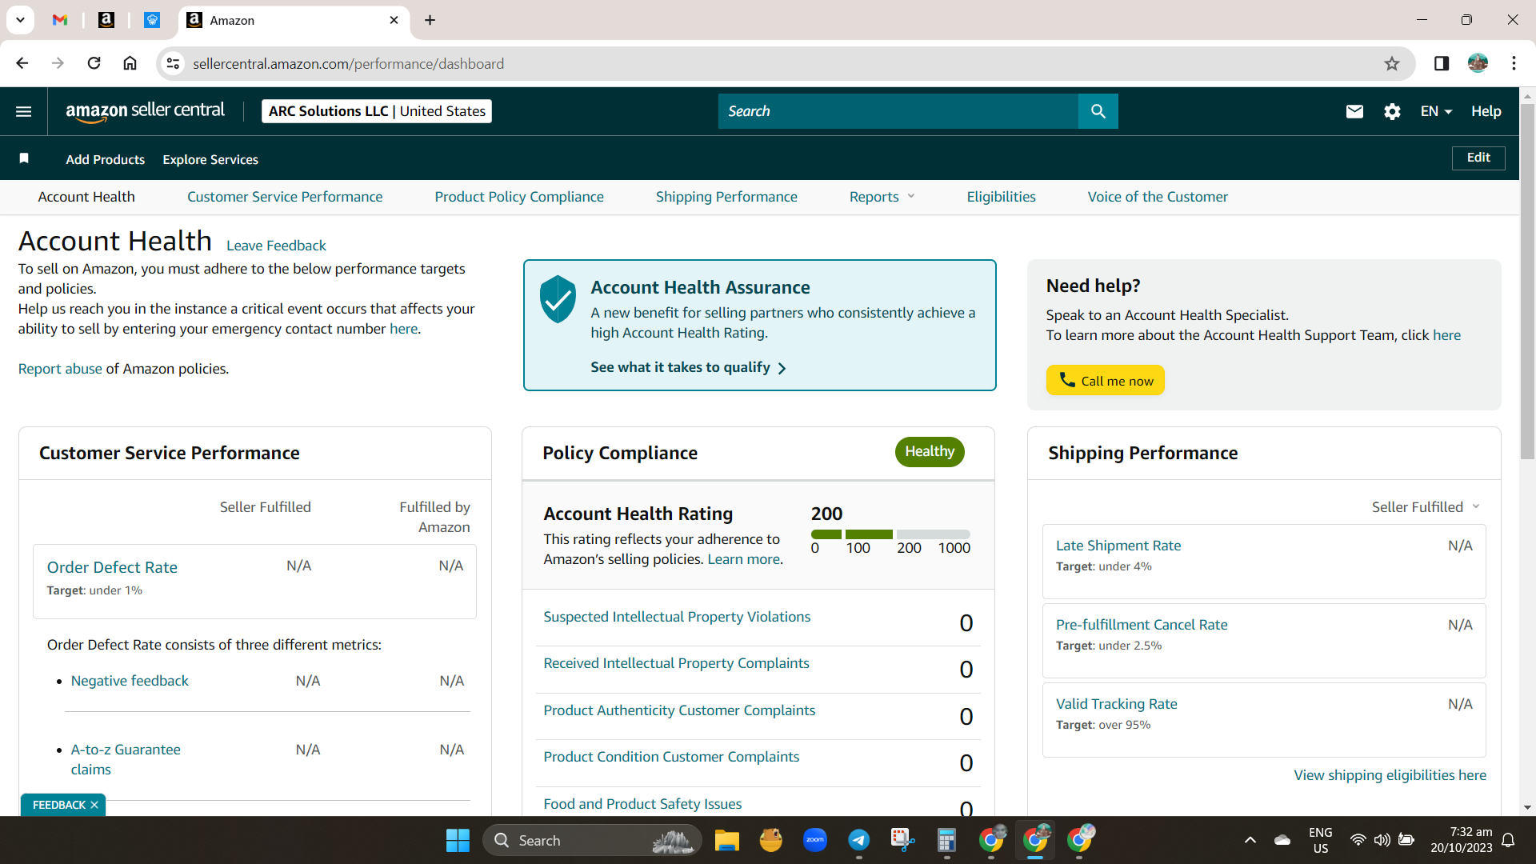Click the Account Health Rating progress bar
Screen dimensions: 1536x864
(890, 534)
